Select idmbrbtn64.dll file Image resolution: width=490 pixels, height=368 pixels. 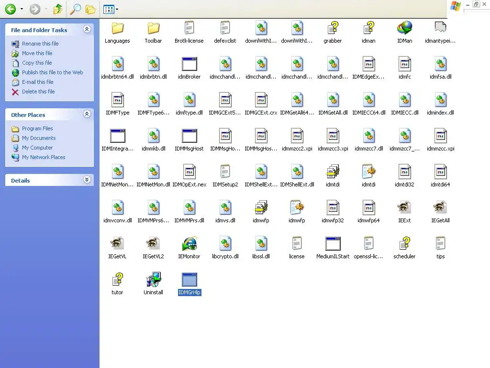tap(118, 68)
